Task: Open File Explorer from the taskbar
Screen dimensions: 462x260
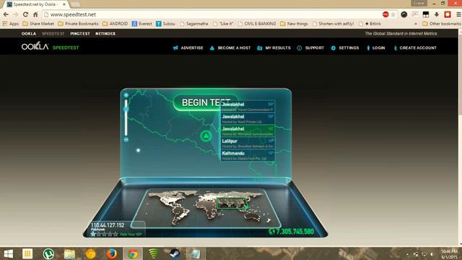Action: (x=69, y=253)
